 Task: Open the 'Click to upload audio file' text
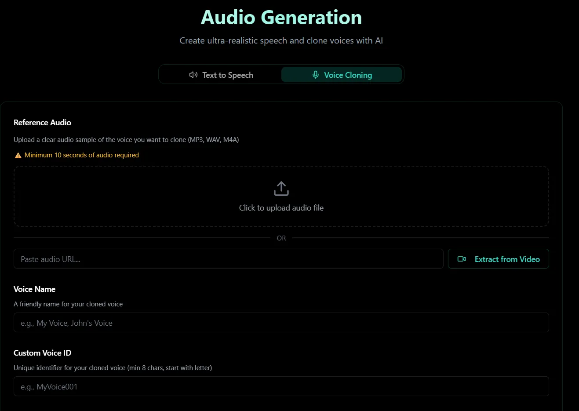tap(281, 208)
